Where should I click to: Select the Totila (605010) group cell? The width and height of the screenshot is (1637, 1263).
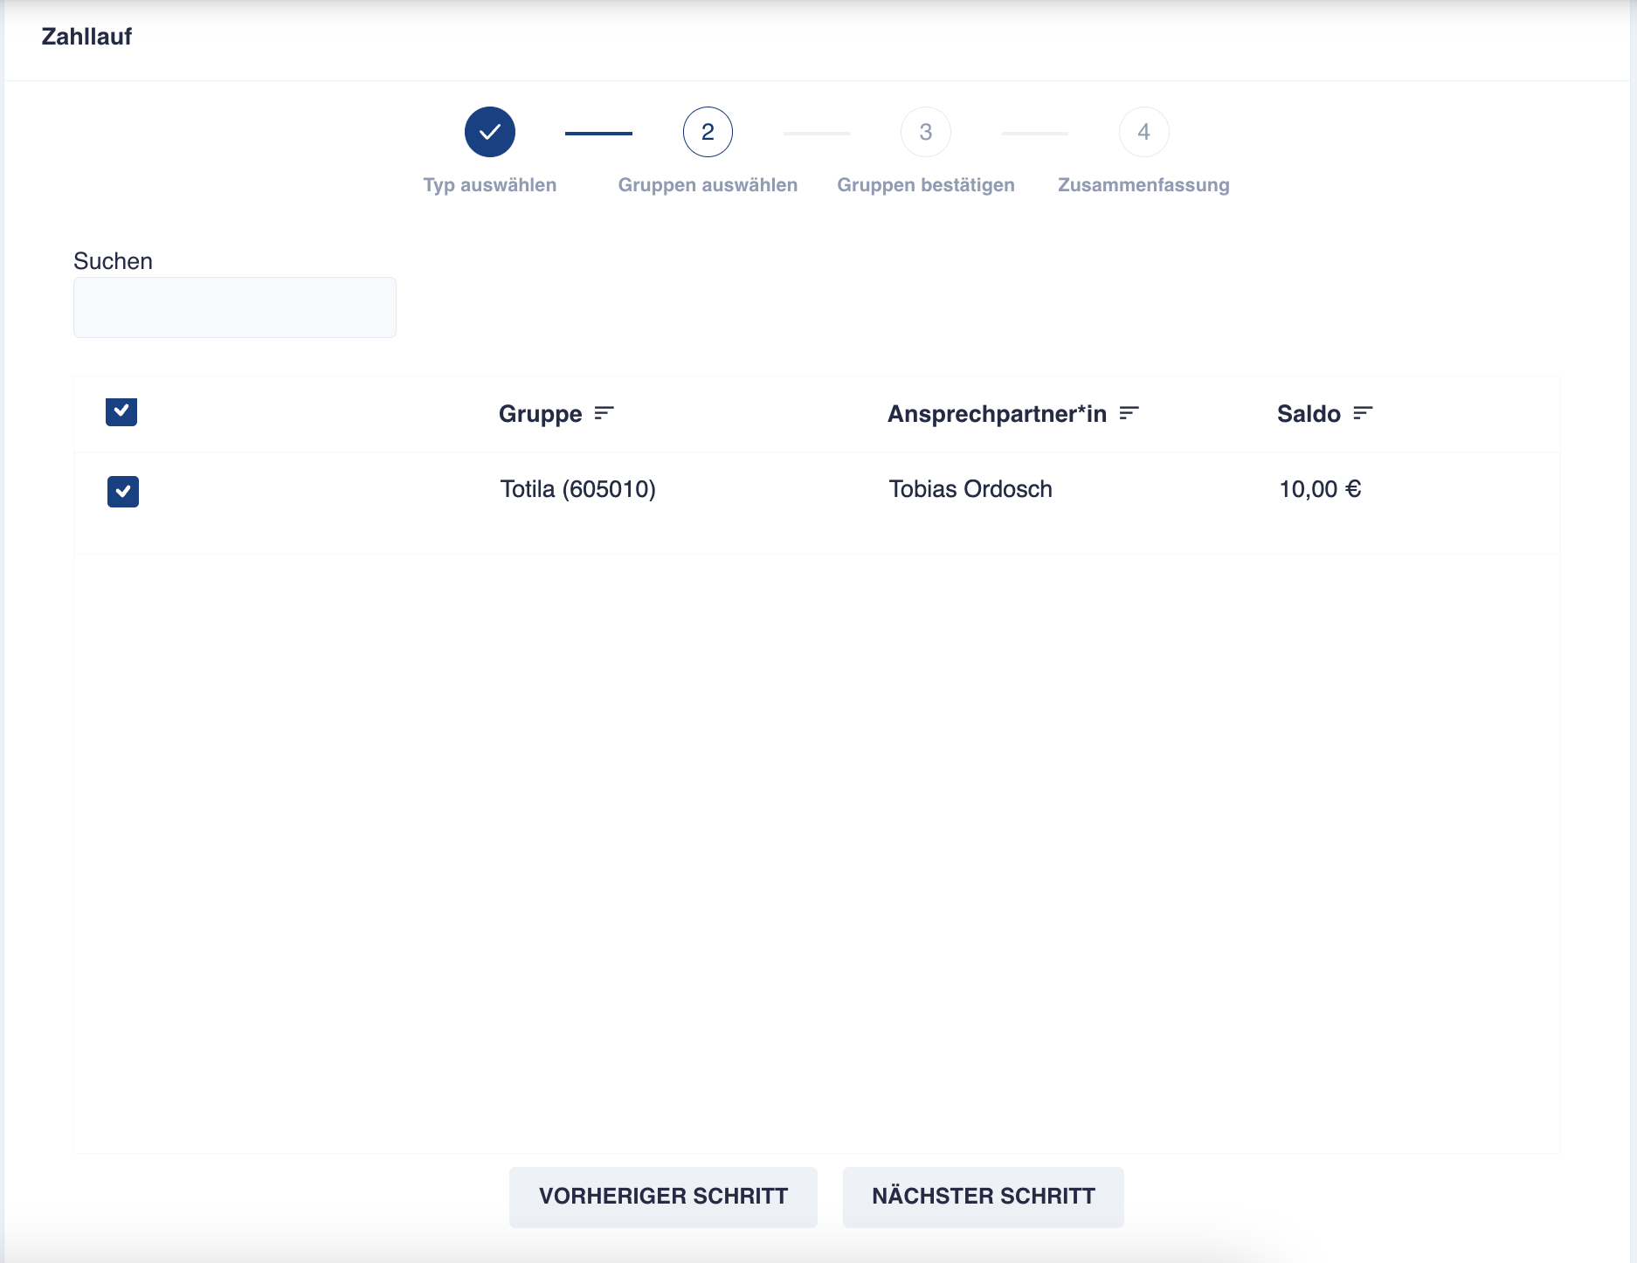[578, 489]
